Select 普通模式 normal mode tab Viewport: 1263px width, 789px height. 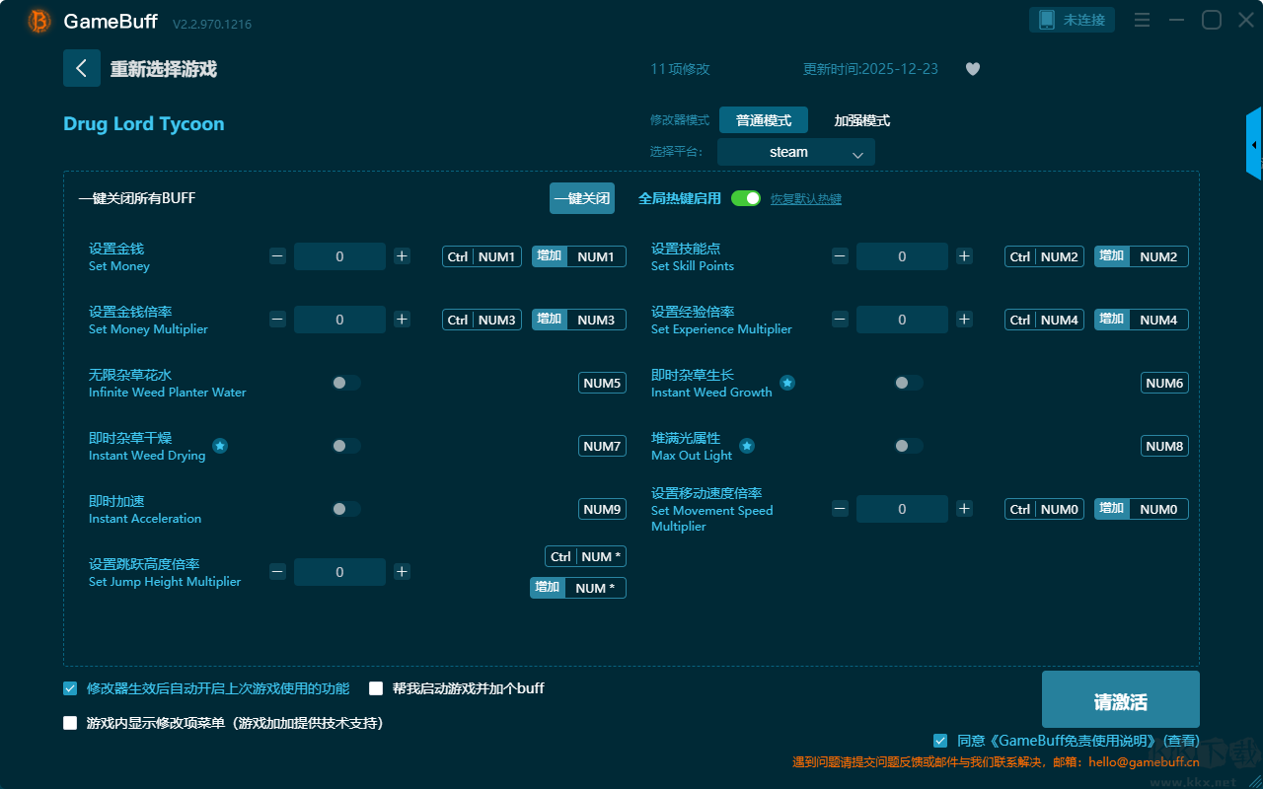click(x=763, y=120)
